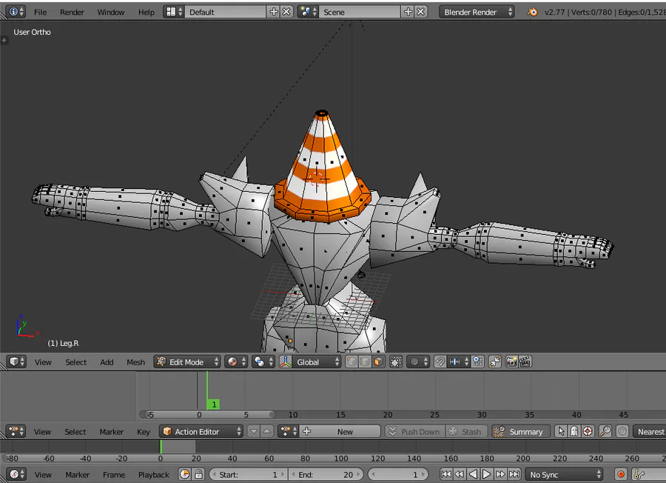Delete the current Scene

point(420,12)
